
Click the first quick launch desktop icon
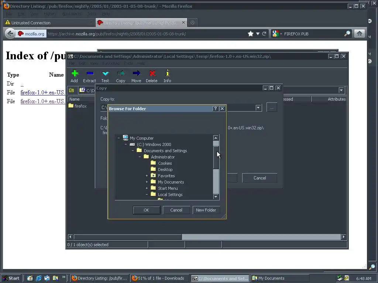click(30, 278)
